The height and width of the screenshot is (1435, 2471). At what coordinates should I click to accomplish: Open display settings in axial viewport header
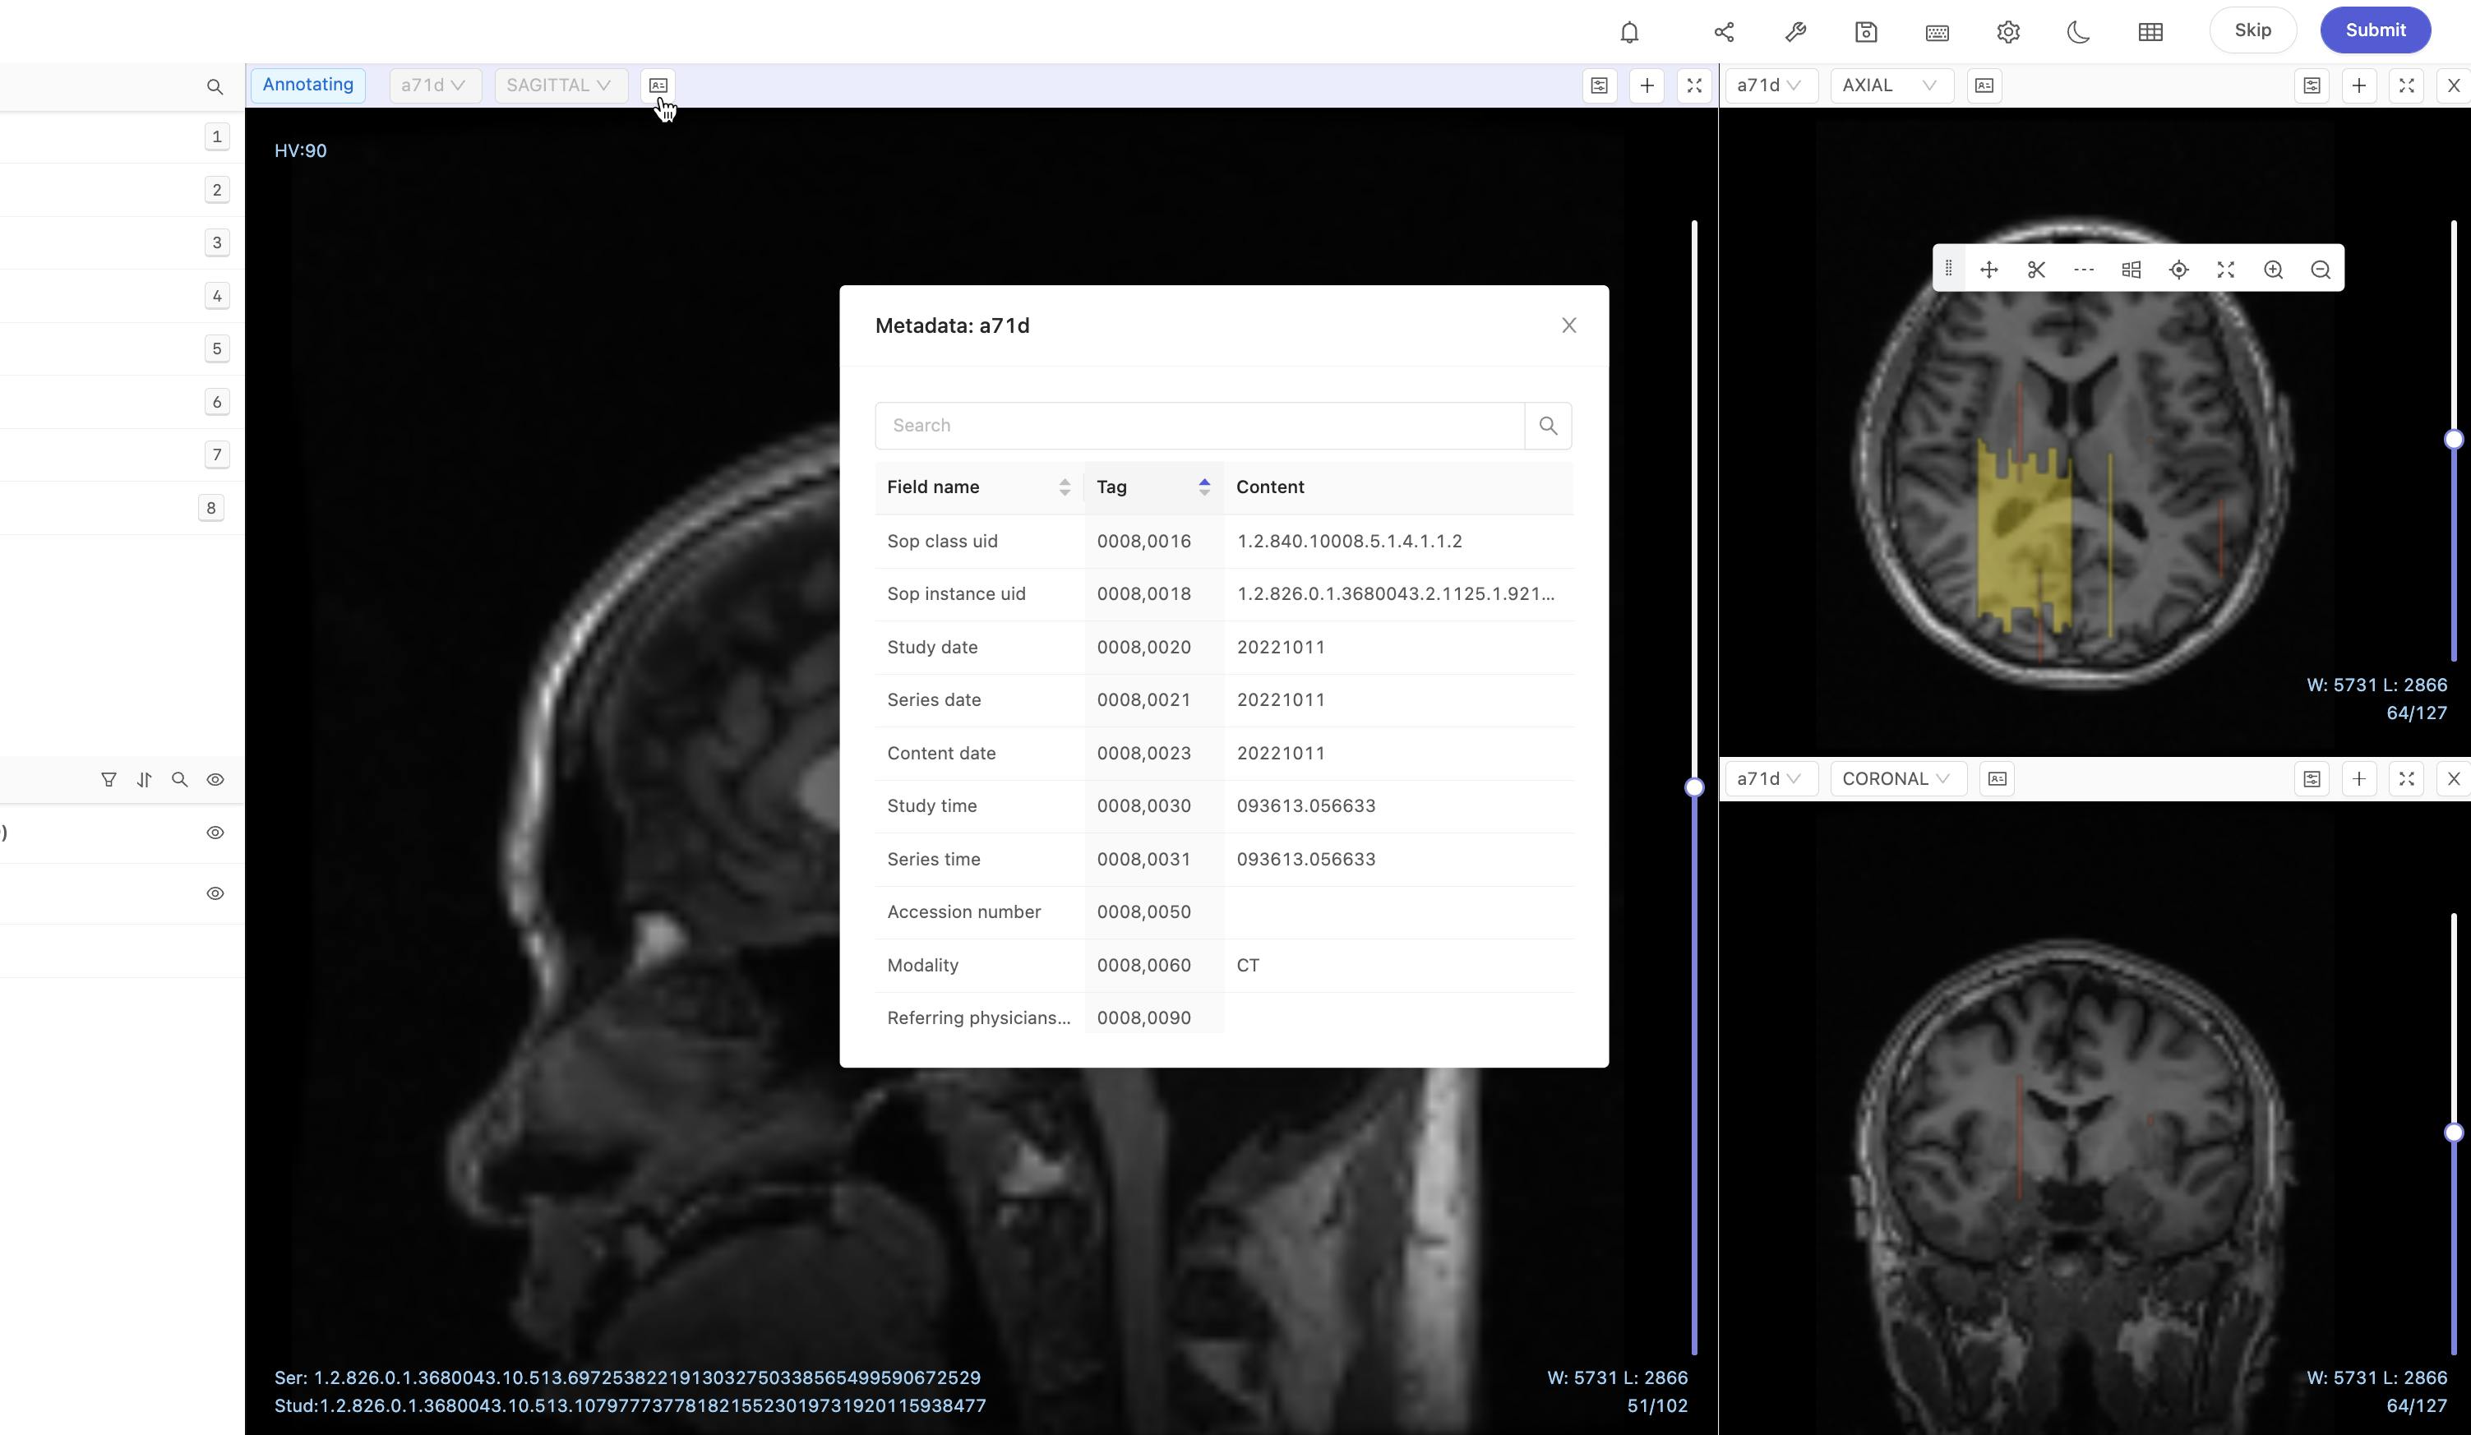(x=2312, y=85)
